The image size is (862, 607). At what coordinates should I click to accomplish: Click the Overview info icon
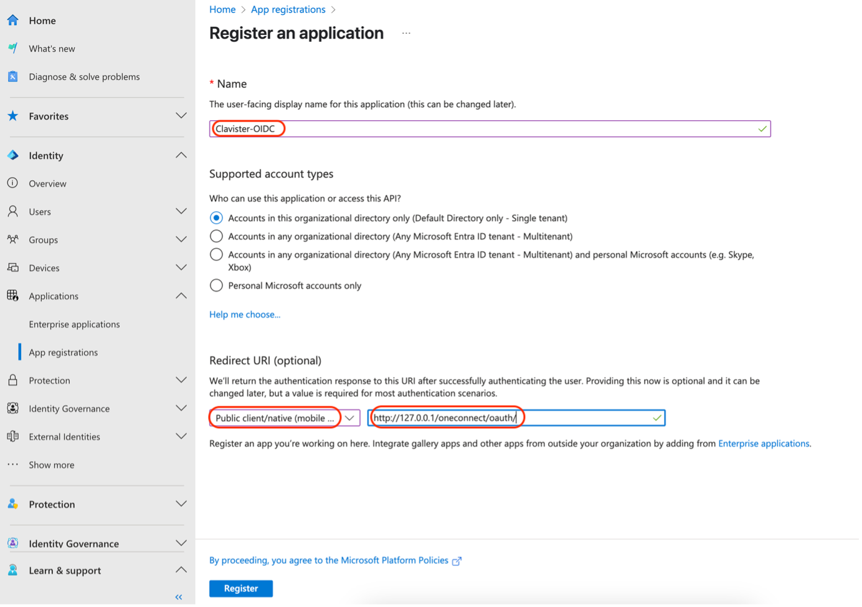tap(12, 183)
